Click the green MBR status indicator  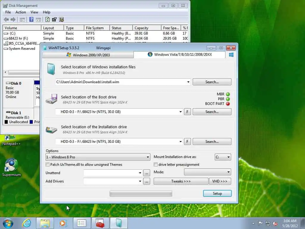tap(228, 94)
